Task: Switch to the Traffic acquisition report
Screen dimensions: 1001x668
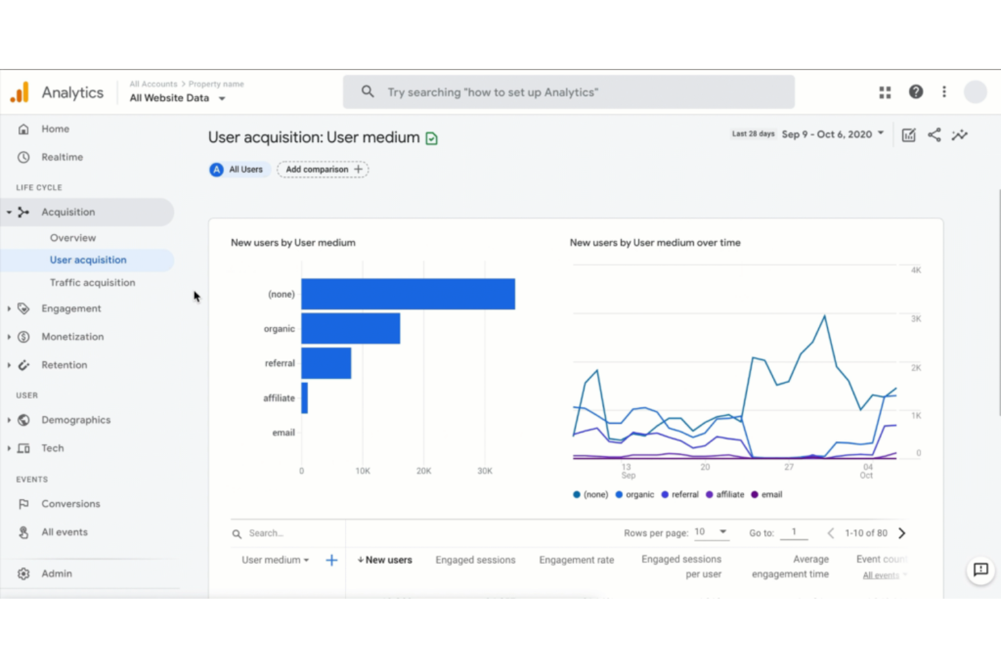Action: 92,282
